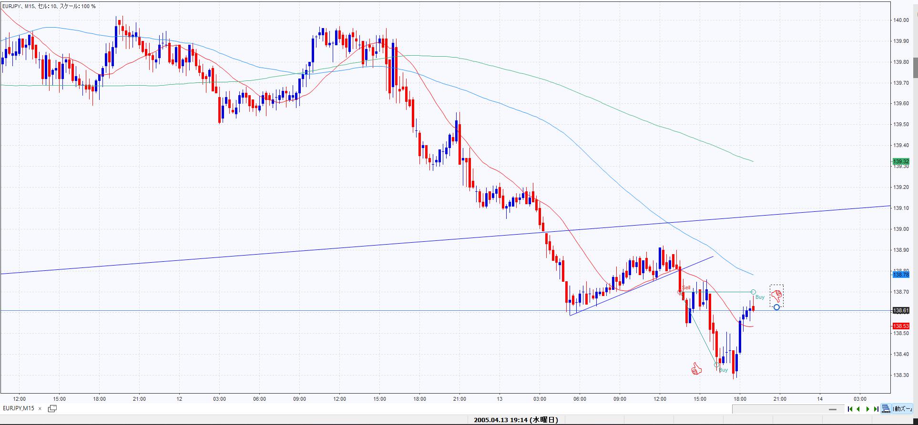Jump to the latest bar with skip-forward arrow

tap(876, 409)
